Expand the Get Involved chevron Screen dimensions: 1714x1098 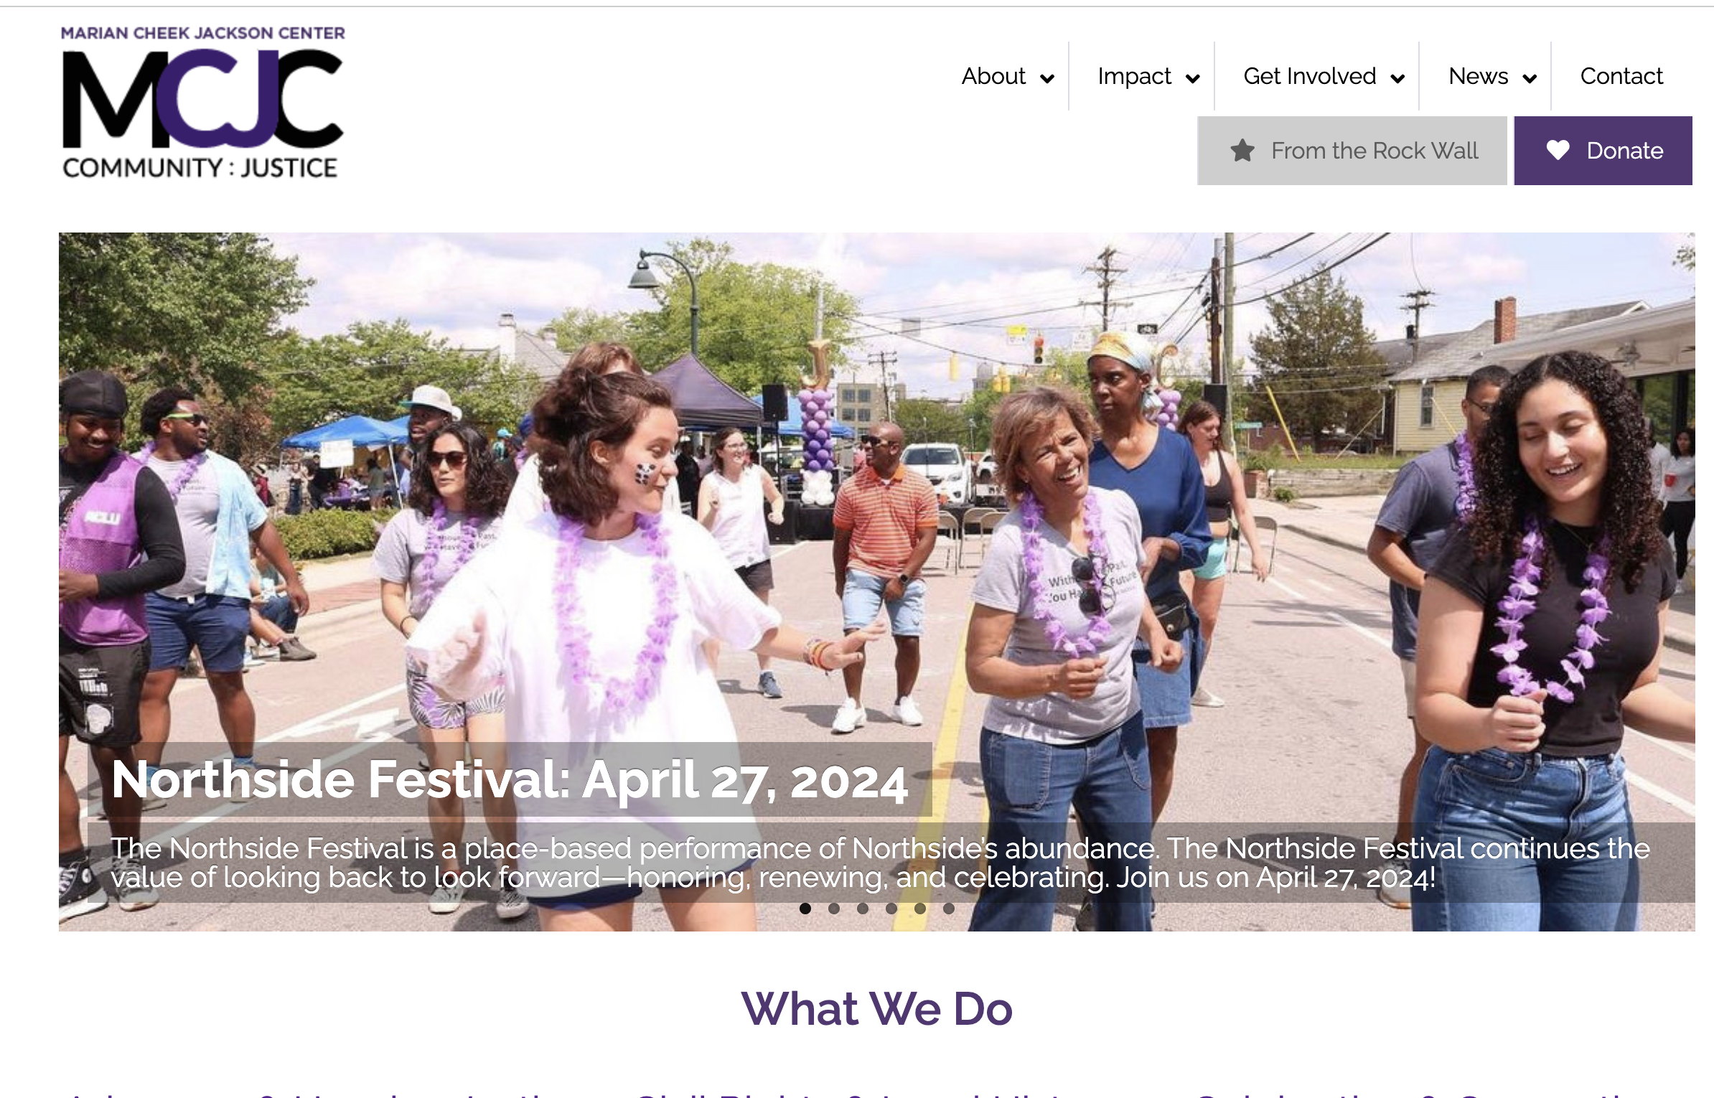pyautogui.click(x=1397, y=78)
